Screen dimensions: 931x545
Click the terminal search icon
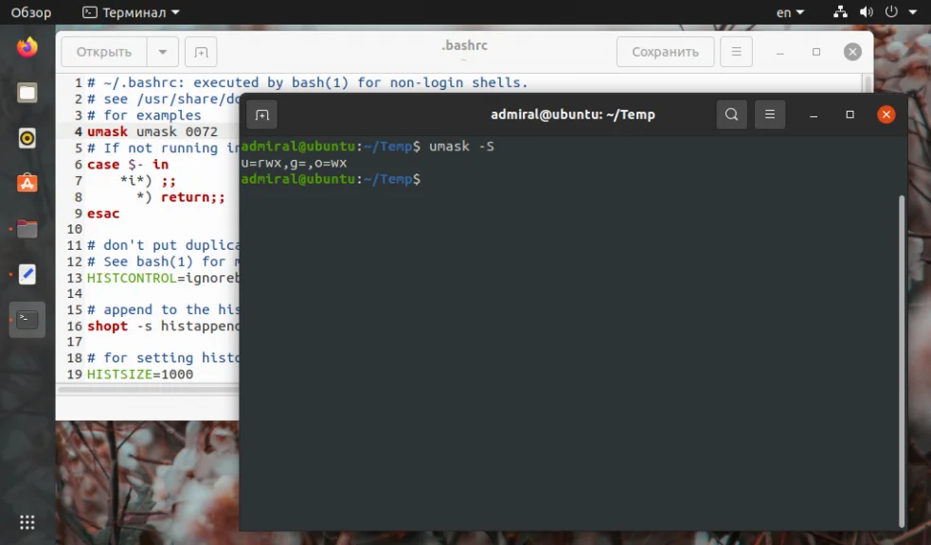[x=731, y=114]
